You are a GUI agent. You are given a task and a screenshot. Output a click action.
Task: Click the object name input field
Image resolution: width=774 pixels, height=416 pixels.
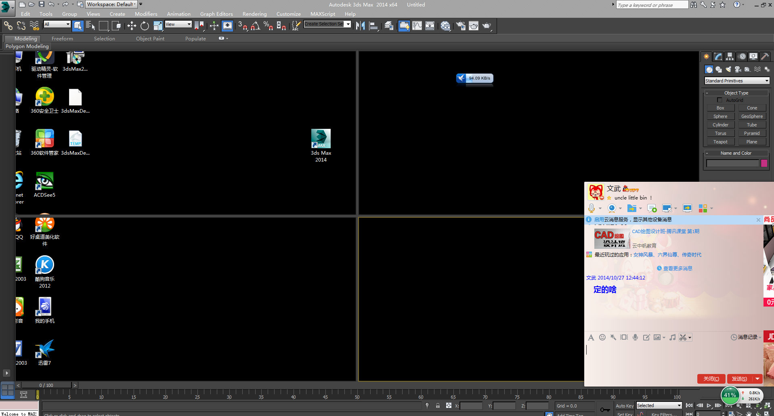(732, 163)
